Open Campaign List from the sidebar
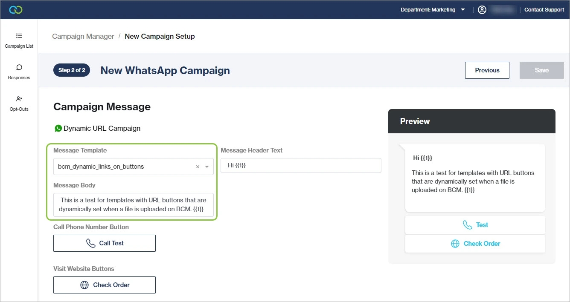 [19, 40]
